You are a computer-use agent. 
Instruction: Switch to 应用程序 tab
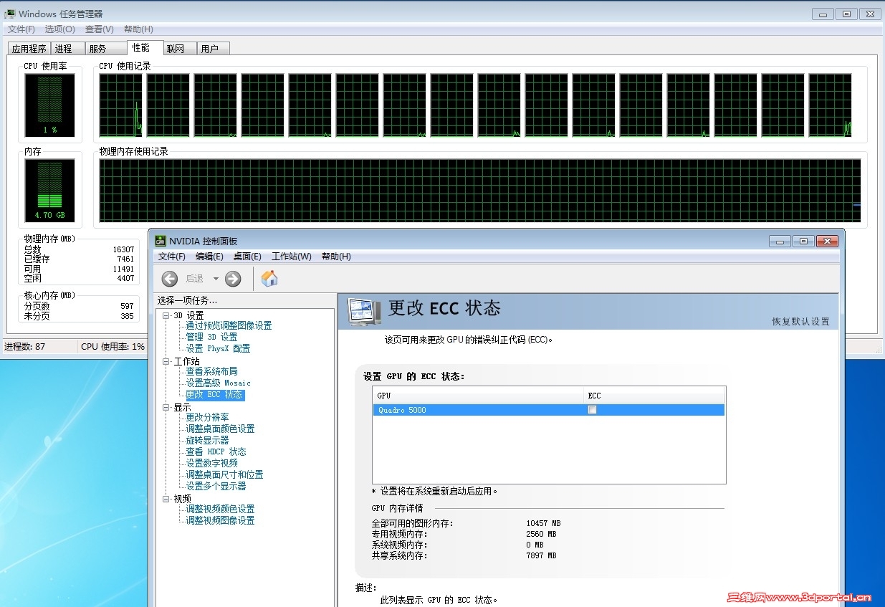pyautogui.click(x=29, y=49)
